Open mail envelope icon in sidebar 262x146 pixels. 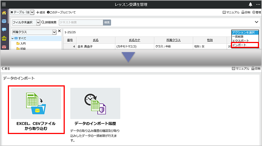[4, 47]
